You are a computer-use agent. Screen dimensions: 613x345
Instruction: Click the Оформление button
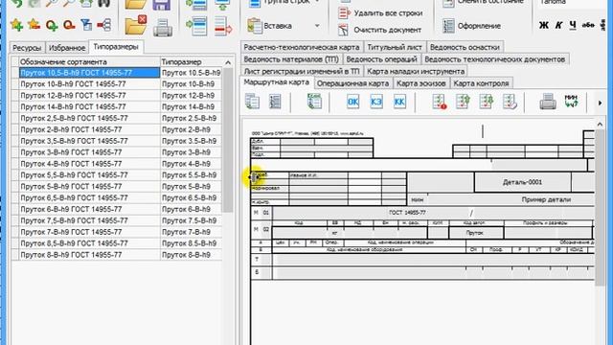[x=471, y=26]
